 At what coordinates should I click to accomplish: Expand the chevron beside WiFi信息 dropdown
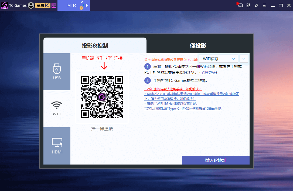[244, 59]
